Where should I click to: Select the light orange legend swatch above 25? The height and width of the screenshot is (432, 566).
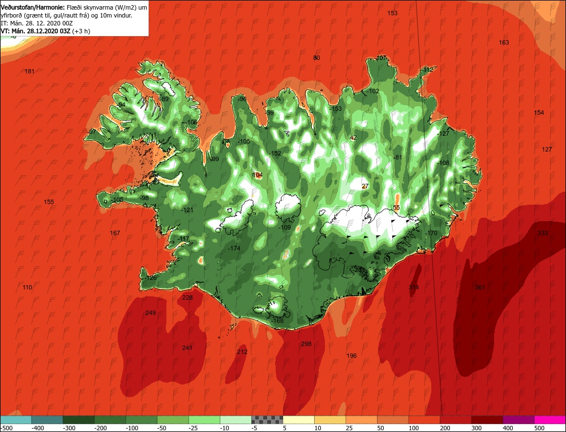(x=361, y=420)
